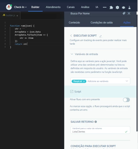Expand the variables dropdown arrow
Screen dimensions: 138x149
127,81
